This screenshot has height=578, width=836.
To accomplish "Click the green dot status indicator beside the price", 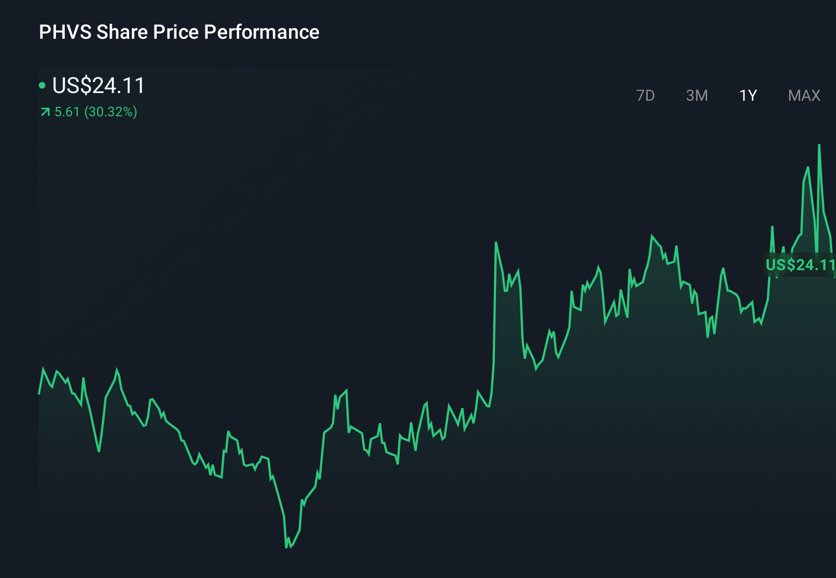I will pyautogui.click(x=43, y=85).
